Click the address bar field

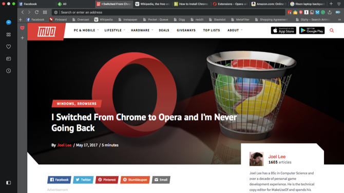click(168, 12)
